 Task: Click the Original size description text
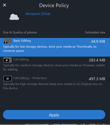[53, 86]
